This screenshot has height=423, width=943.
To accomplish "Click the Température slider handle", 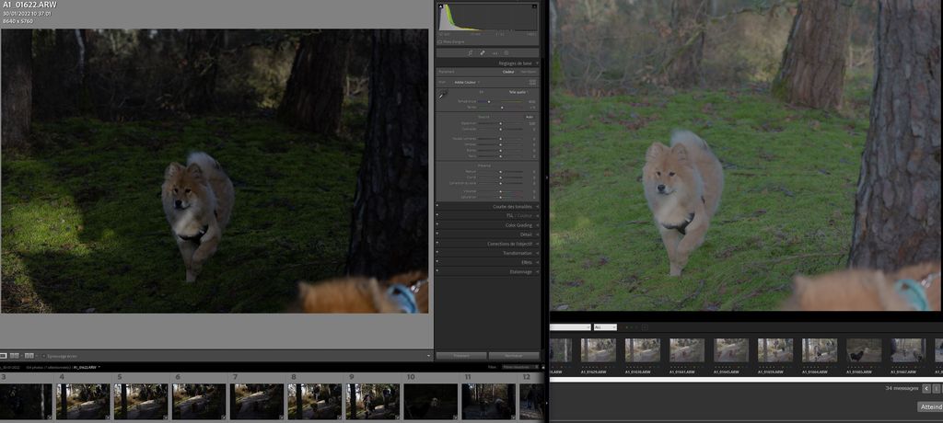I will point(489,101).
